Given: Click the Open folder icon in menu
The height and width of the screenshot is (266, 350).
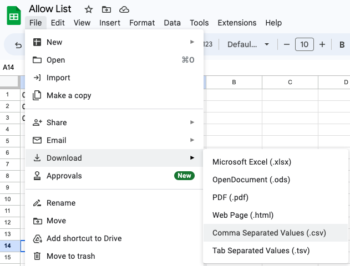Looking at the screenshot, I should (x=37, y=60).
